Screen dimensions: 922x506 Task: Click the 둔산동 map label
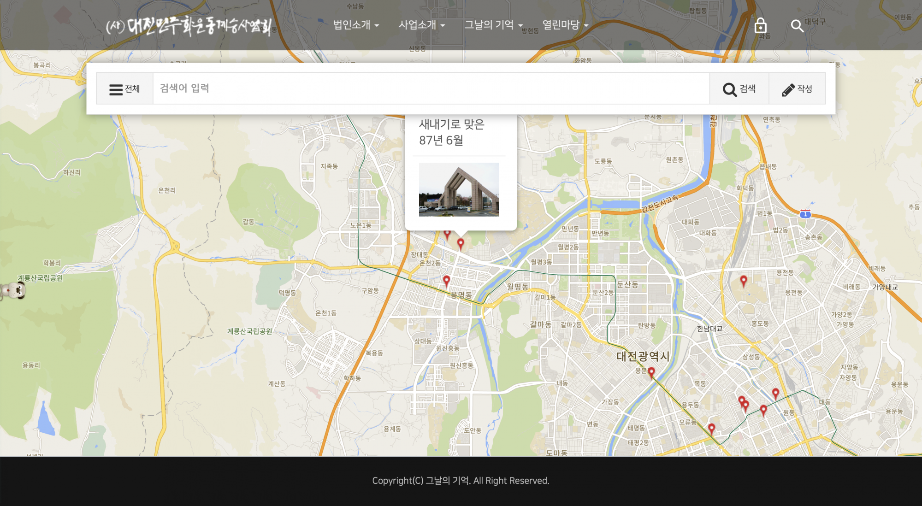tap(627, 285)
